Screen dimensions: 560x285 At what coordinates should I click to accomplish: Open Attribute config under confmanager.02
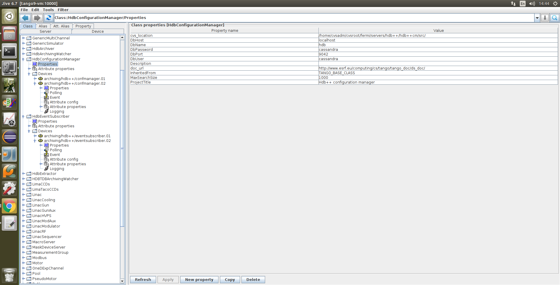click(64, 102)
